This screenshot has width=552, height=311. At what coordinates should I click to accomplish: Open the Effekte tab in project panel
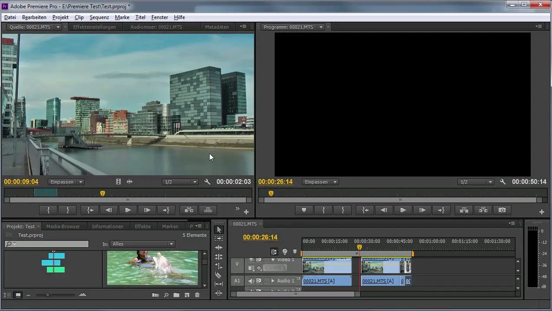(x=143, y=226)
